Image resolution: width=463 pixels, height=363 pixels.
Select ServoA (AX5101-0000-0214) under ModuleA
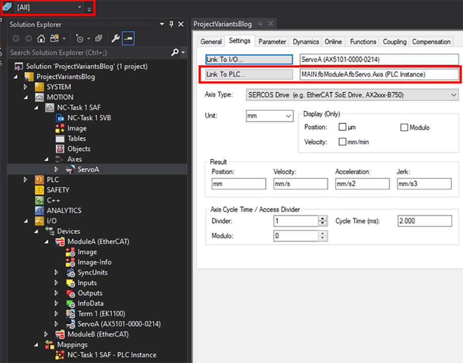point(119,324)
